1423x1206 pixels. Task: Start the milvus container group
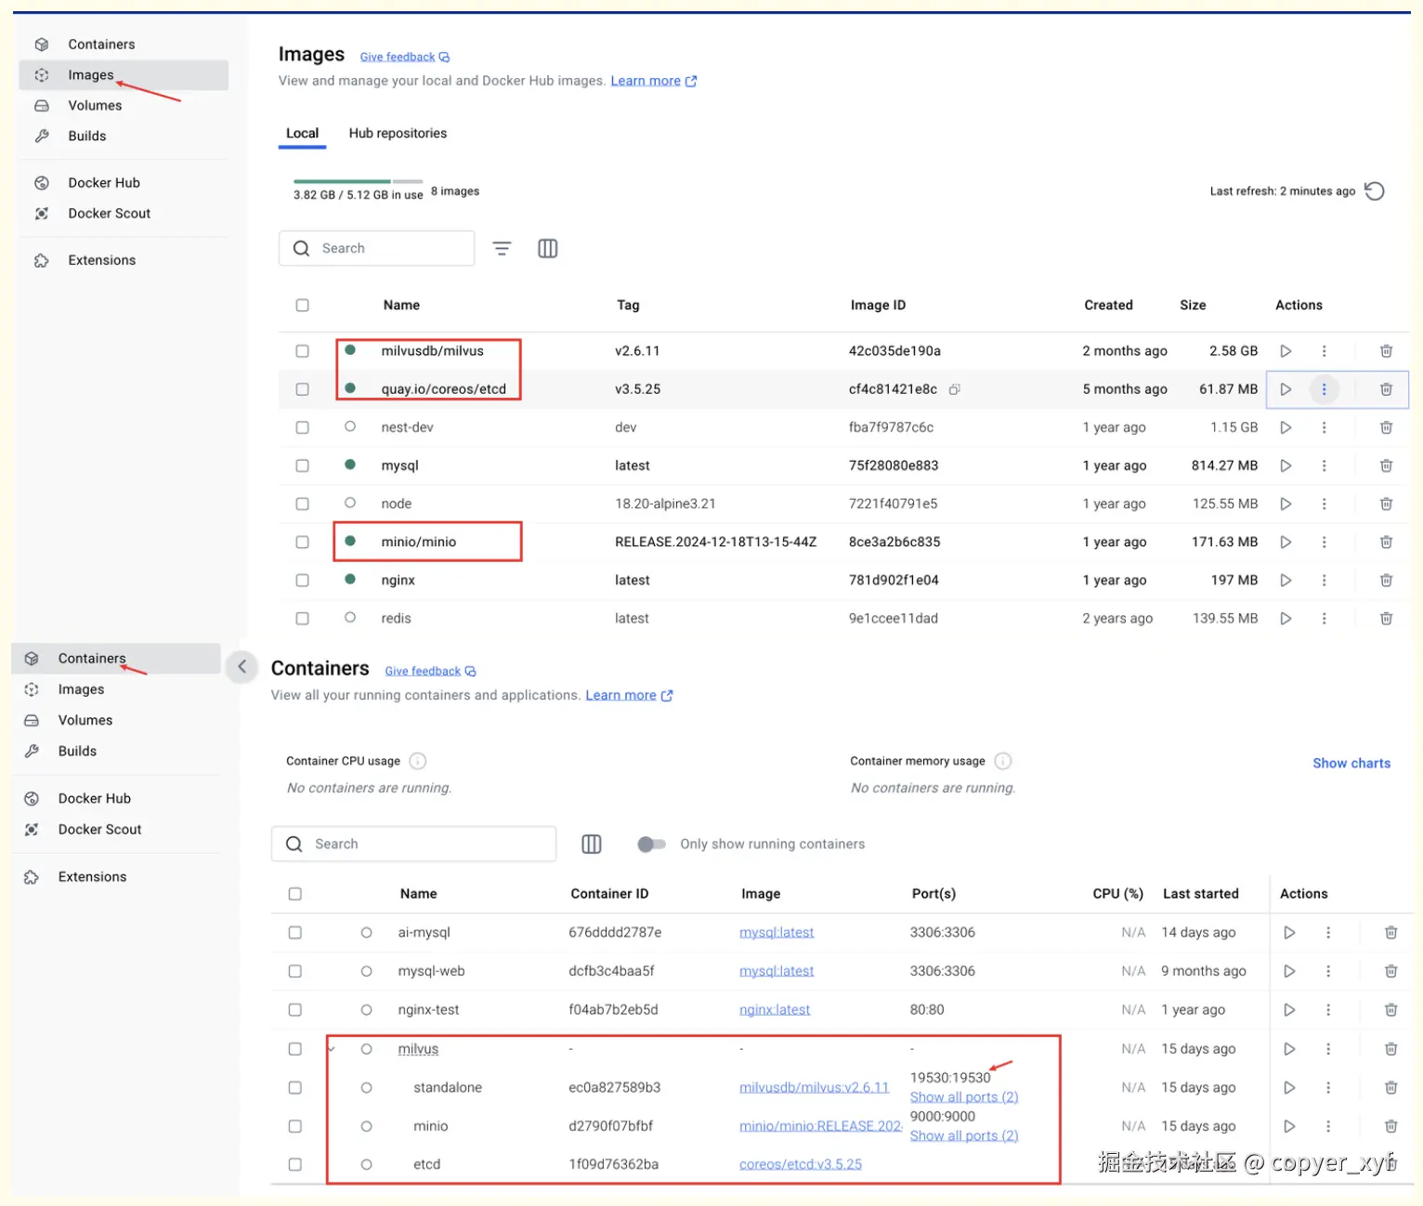(x=1289, y=1049)
